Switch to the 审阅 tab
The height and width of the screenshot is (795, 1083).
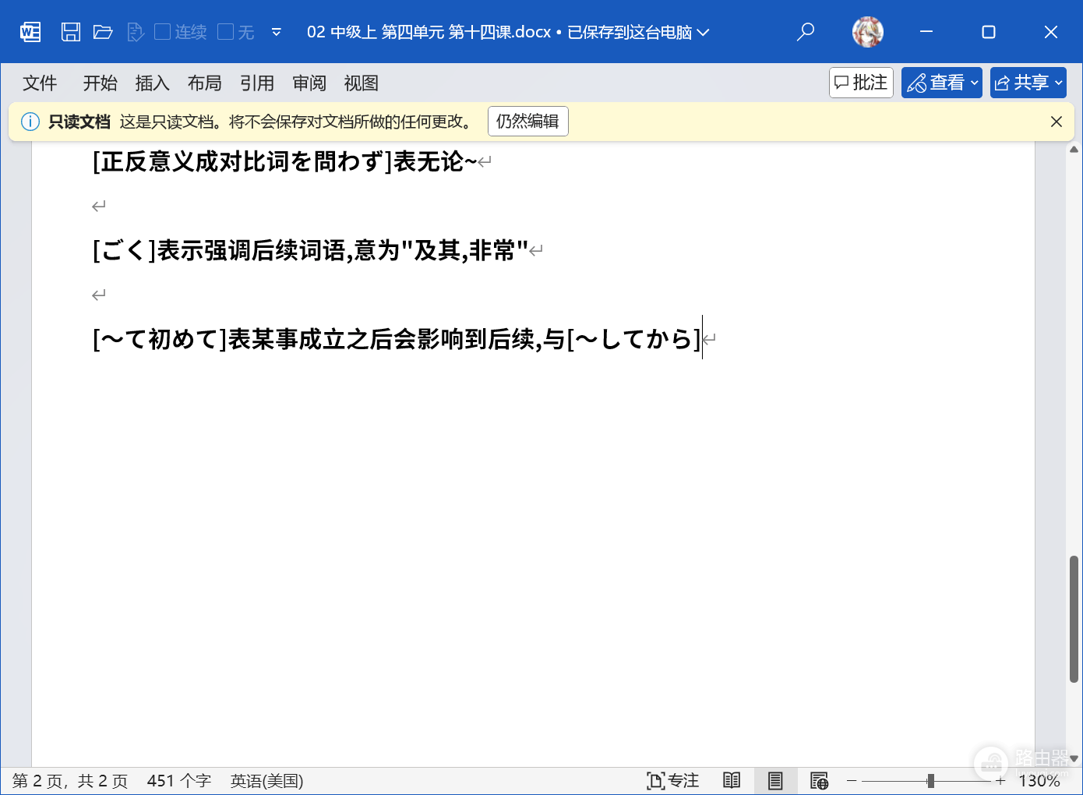coord(309,83)
